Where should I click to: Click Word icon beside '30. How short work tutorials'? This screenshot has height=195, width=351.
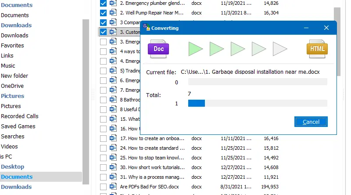coord(113,167)
